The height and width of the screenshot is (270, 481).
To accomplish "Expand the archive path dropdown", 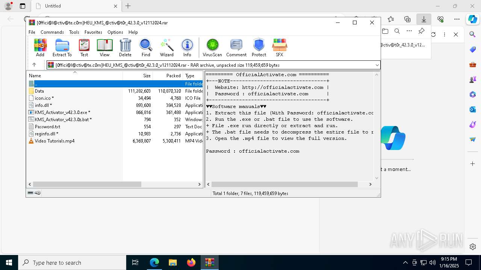I will (x=377, y=65).
